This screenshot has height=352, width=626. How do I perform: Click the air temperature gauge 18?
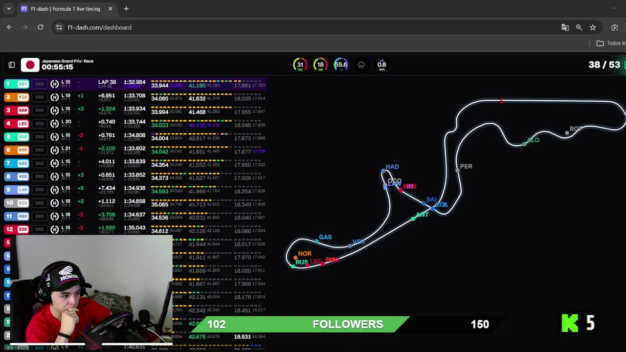tap(320, 65)
